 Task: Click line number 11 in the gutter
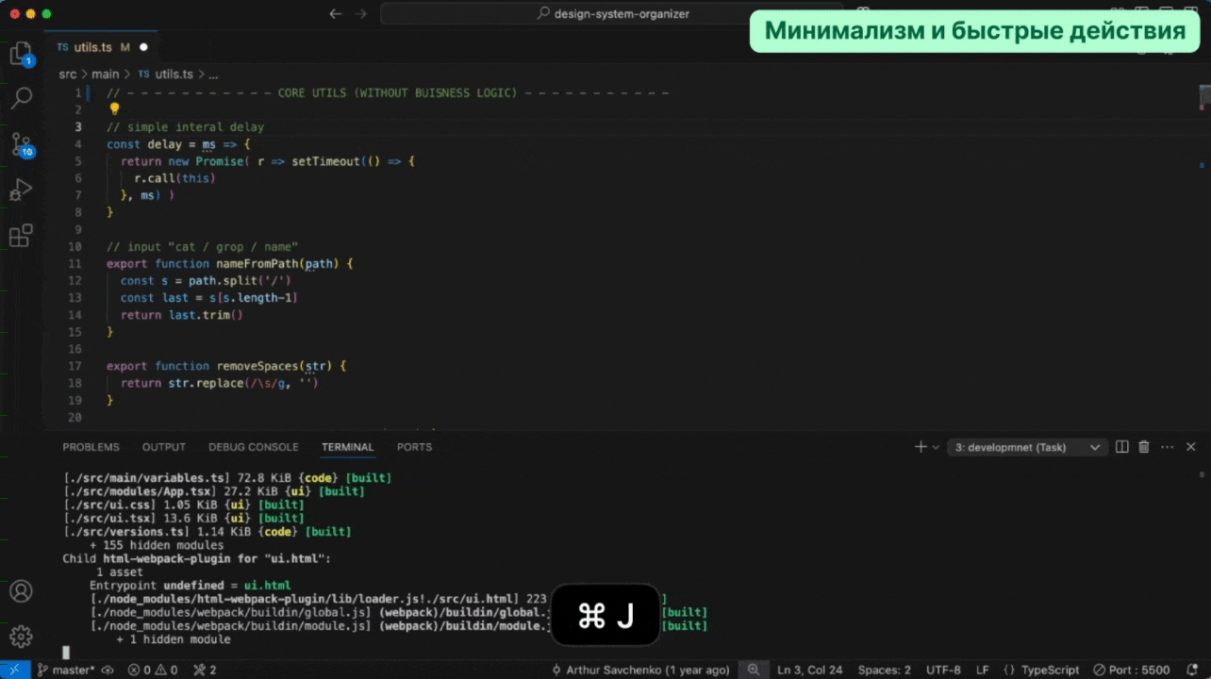point(75,264)
